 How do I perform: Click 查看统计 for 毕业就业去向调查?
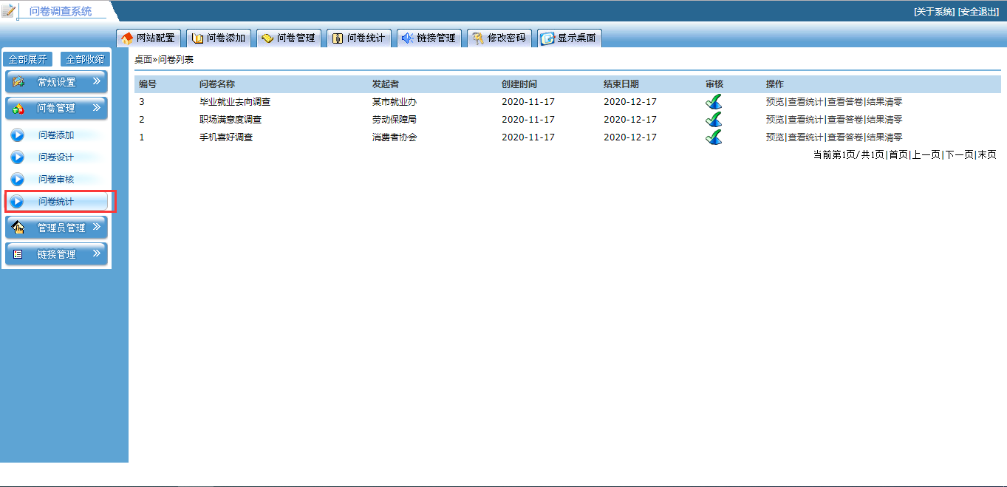[x=805, y=102]
